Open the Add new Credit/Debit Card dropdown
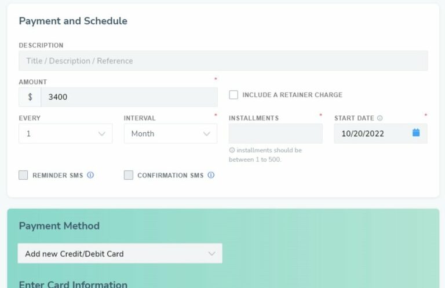445x288 pixels. 120,253
